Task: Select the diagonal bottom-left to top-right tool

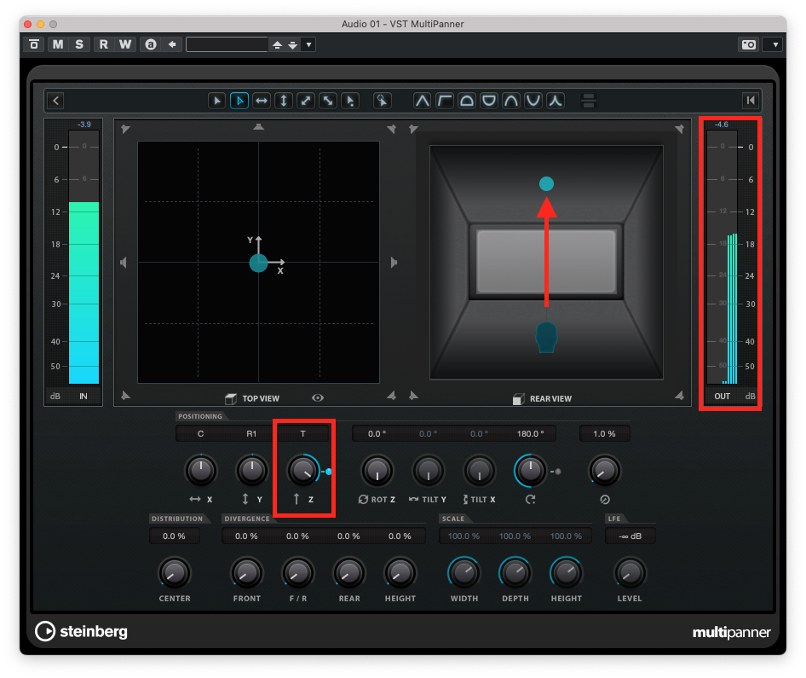Action: point(306,101)
